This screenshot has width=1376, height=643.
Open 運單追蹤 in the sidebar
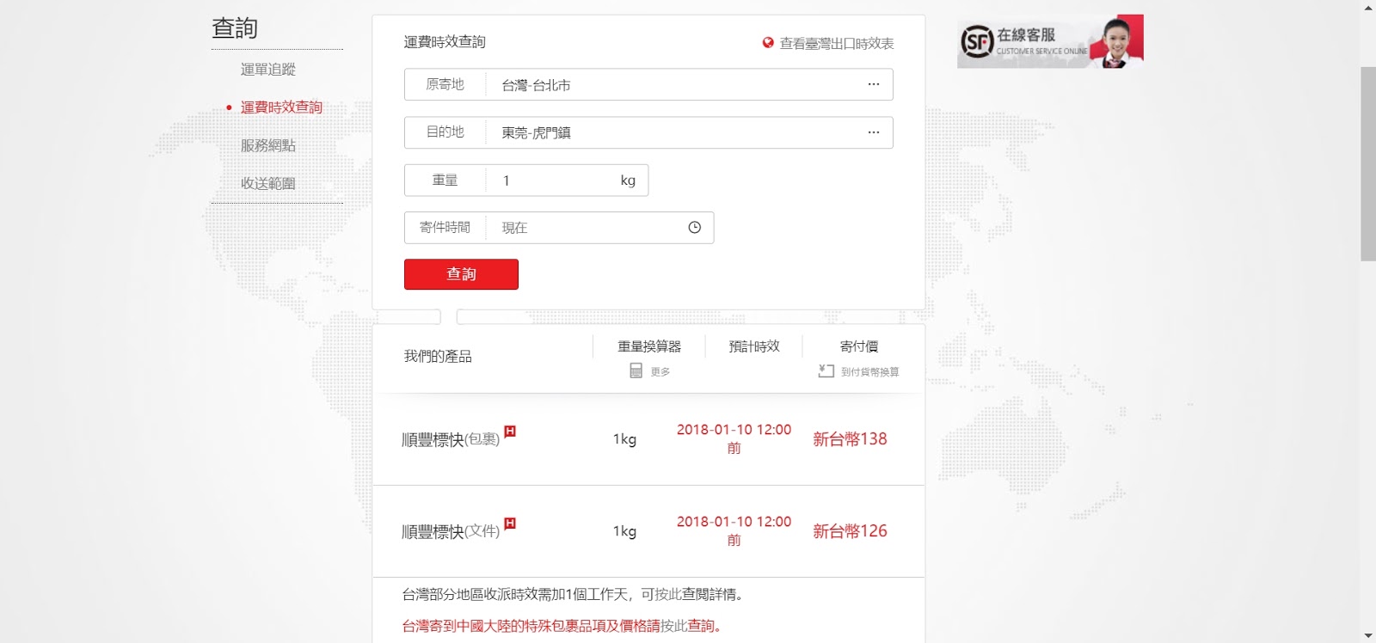coord(267,70)
